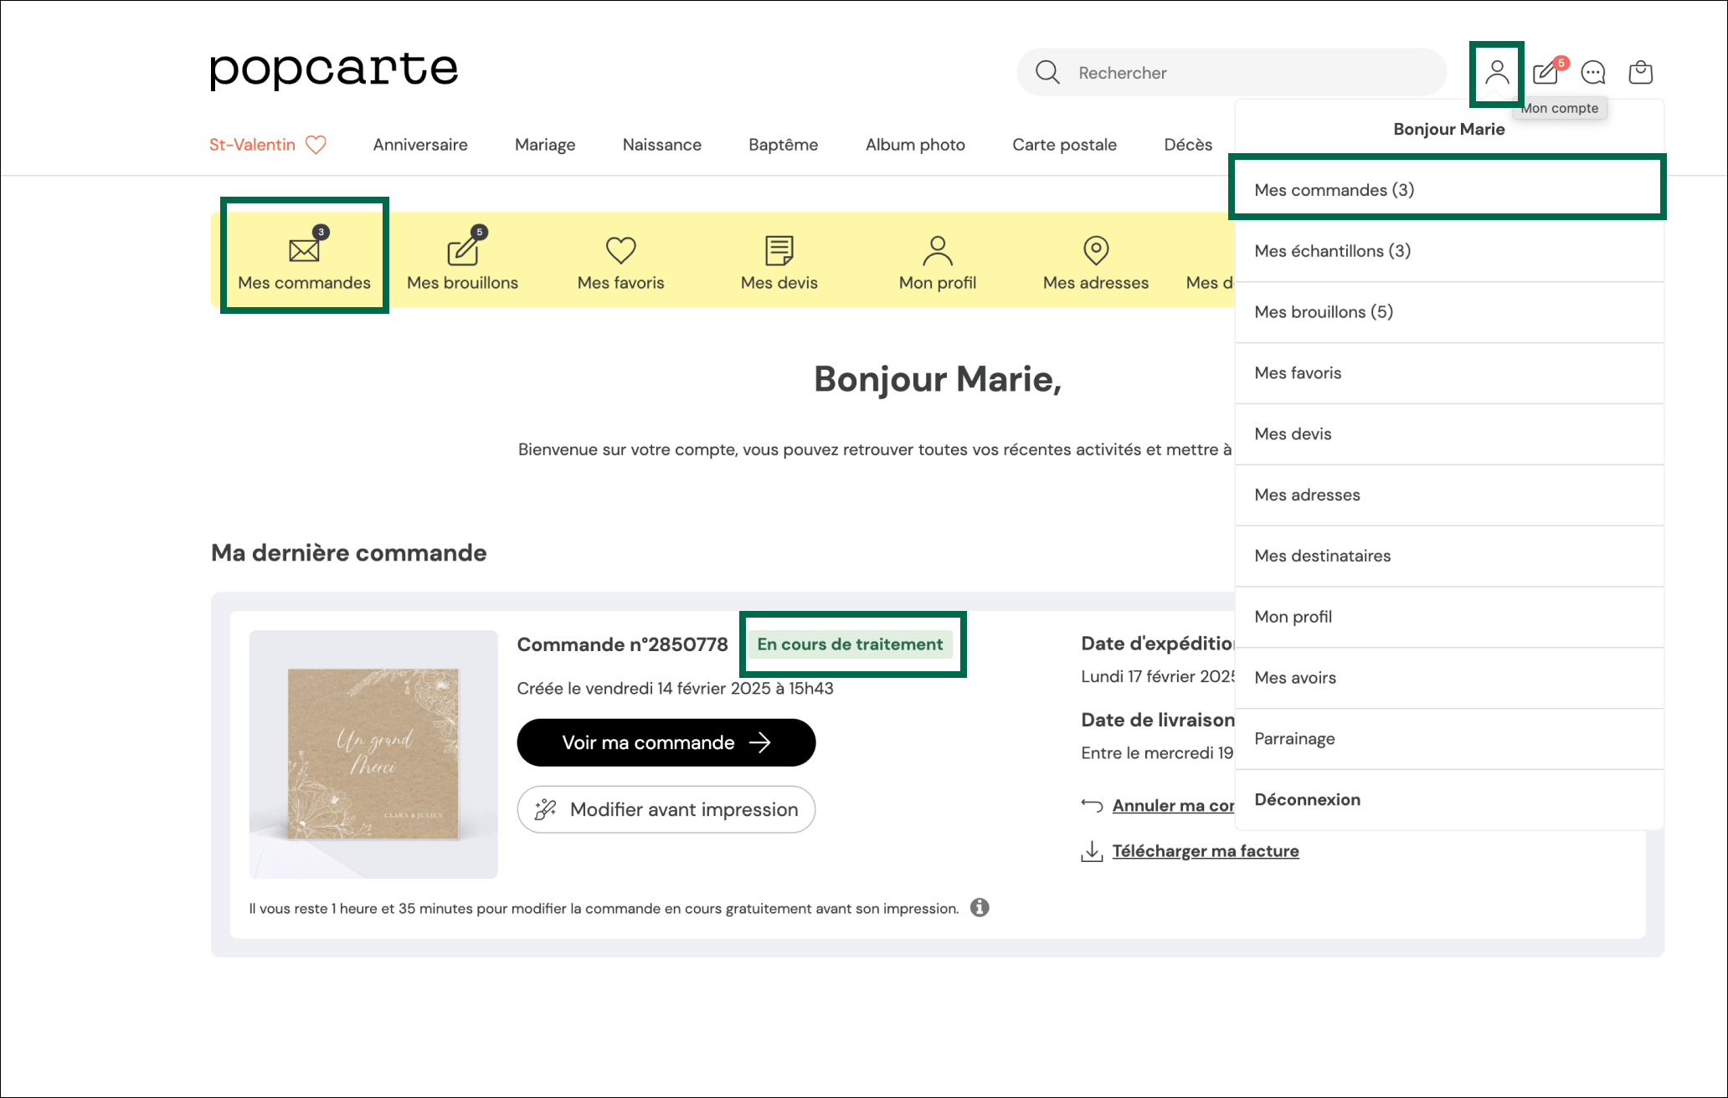Image resolution: width=1728 pixels, height=1098 pixels.
Task: Open the chat bubble icon
Action: pos(1593,73)
